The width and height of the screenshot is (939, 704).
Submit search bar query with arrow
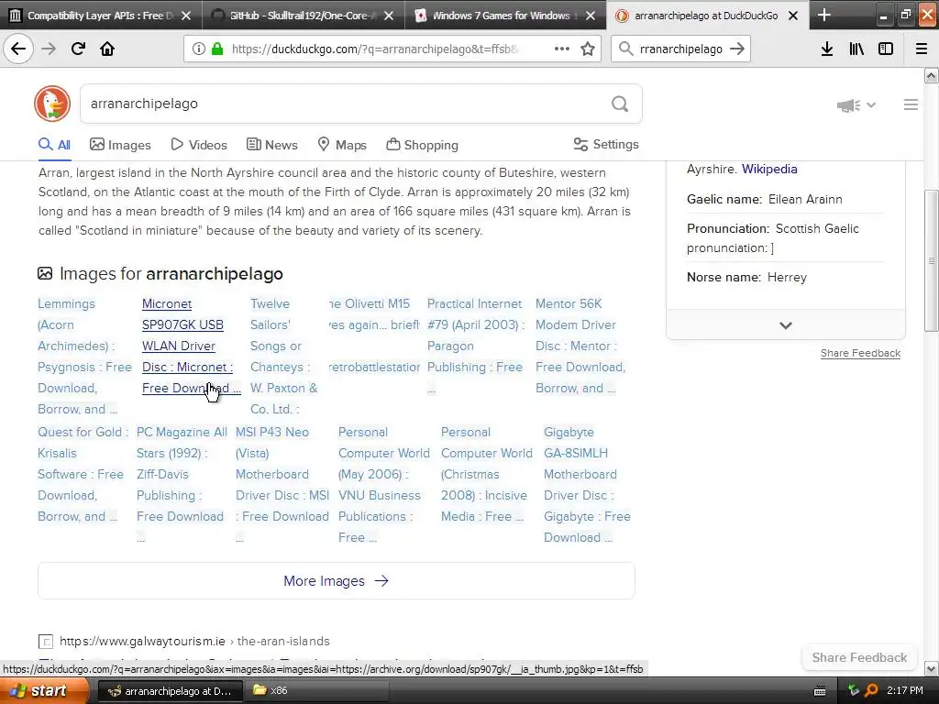coord(737,49)
